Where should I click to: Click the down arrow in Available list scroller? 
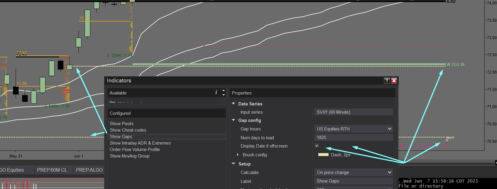[x=224, y=95]
